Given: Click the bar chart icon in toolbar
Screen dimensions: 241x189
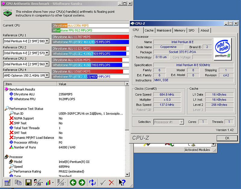Looking at the screenshot, I should (x=48, y=183).
